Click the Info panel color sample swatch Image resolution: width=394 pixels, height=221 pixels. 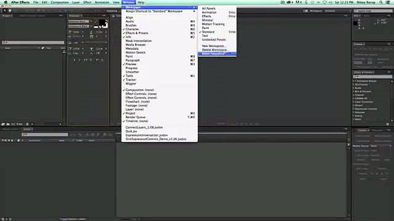tap(356, 23)
